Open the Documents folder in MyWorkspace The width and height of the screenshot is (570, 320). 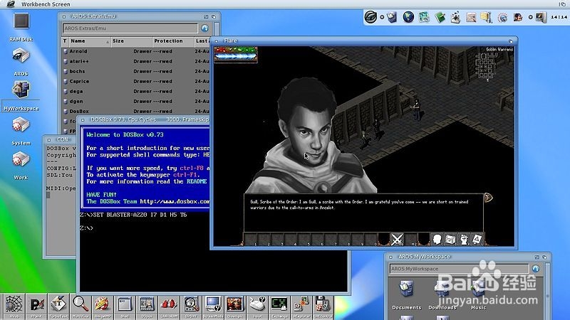pyautogui.click(x=406, y=294)
